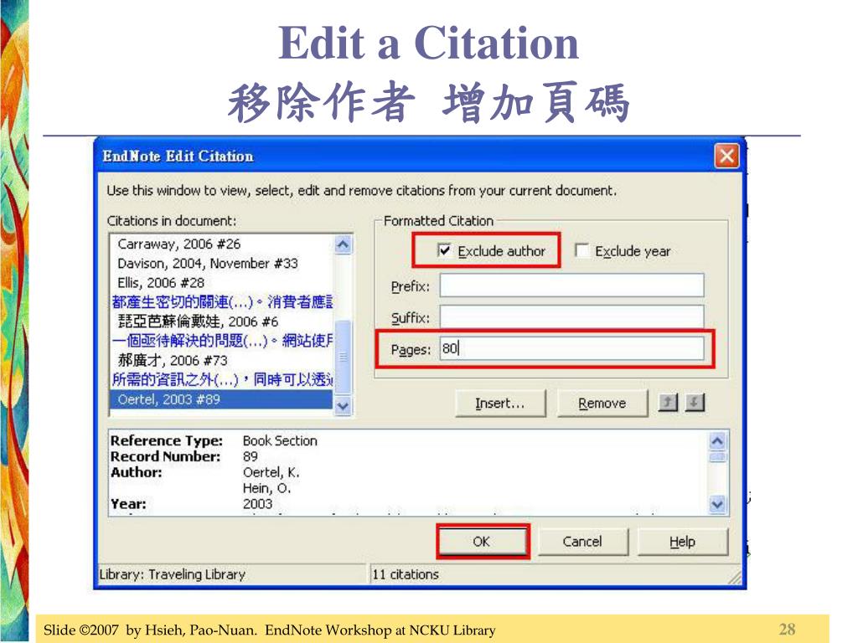Click the Book Section reference type value
Screen dimensions: 858x643
[x=280, y=440]
